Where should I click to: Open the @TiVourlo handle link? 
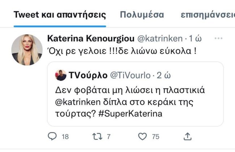pos(131,75)
